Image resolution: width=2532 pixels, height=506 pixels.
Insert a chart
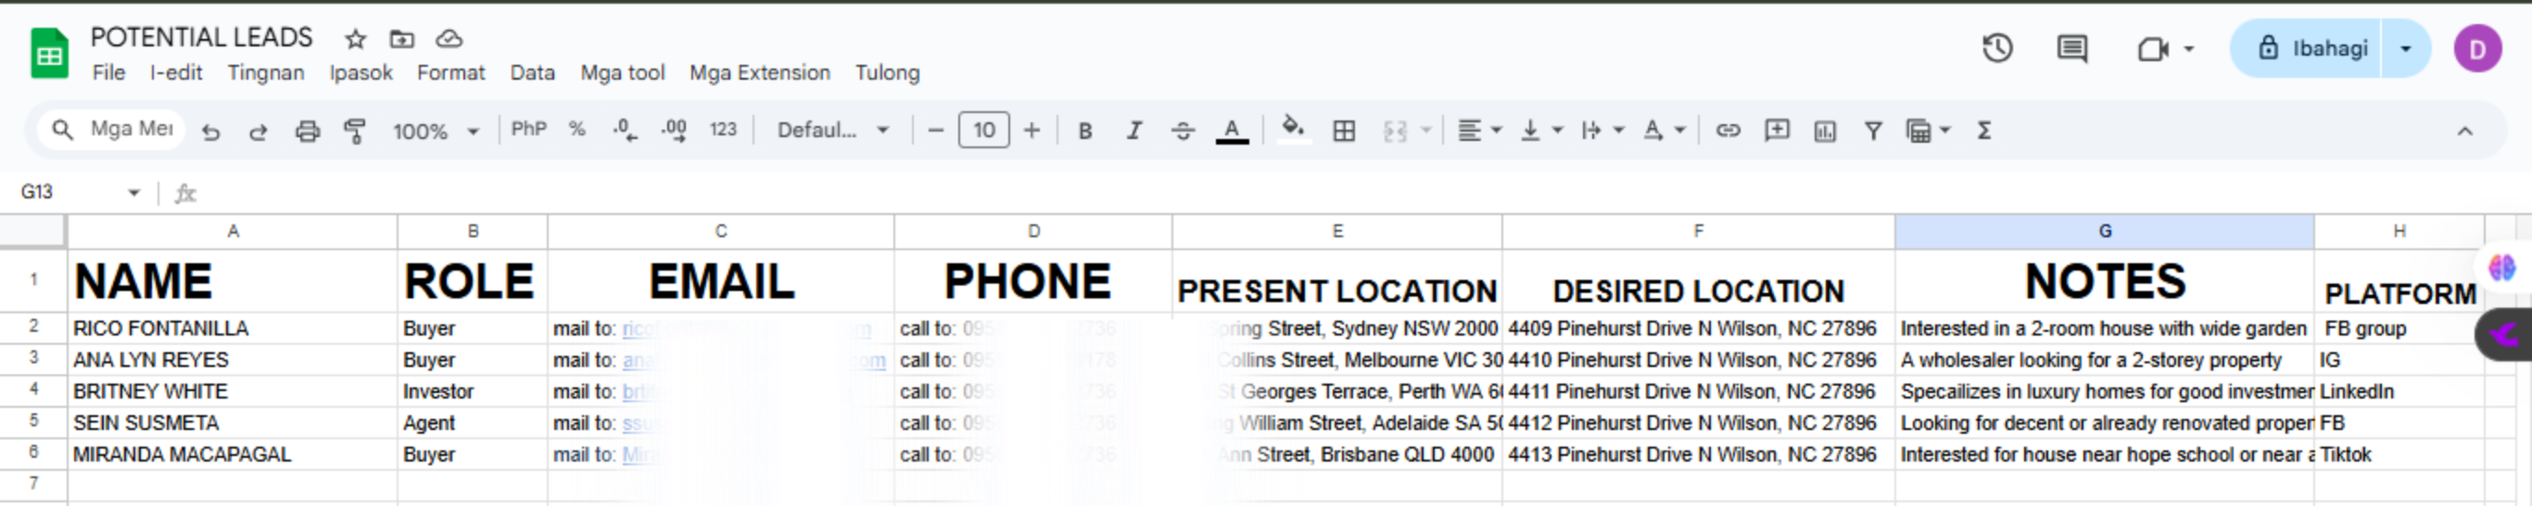point(1825,131)
